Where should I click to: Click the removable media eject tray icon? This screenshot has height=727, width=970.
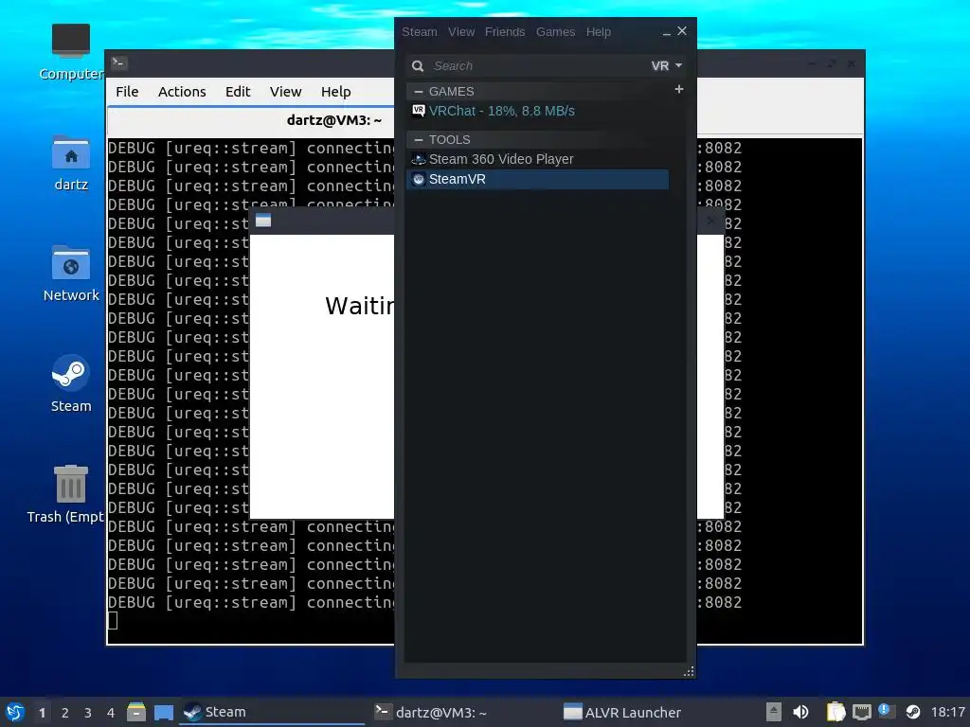point(773,712)
